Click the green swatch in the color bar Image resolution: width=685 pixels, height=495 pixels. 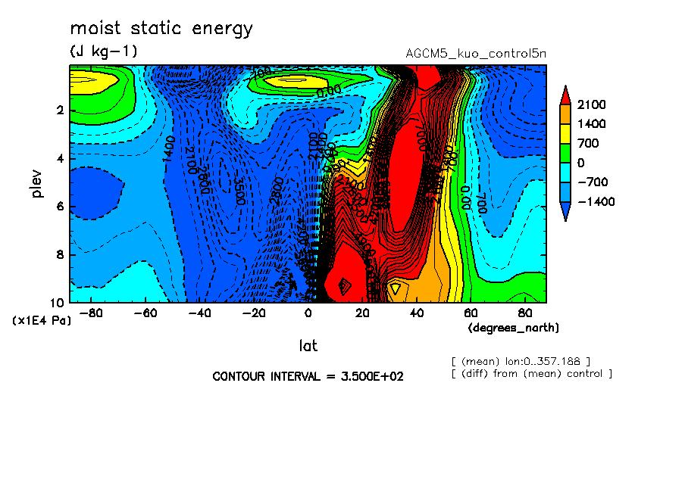click(x=565, y=153)
